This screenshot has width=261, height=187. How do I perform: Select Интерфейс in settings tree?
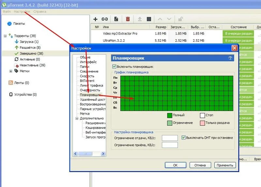click(88, 62)
